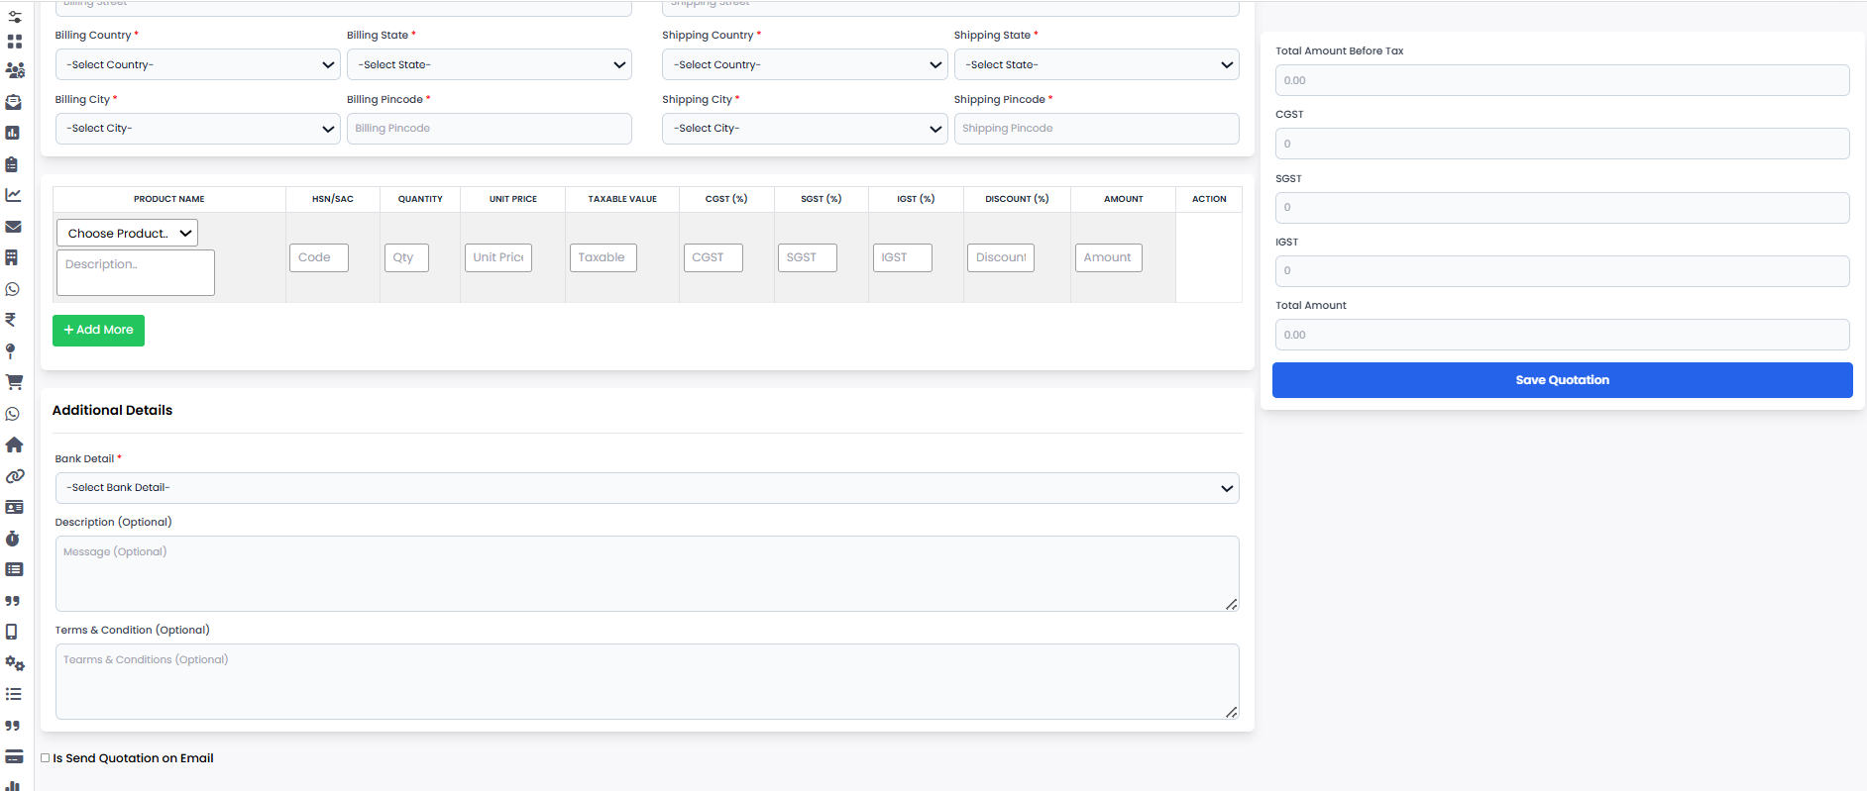Click the envelope mail sidebar icon
This screenshot has height=791, width=1867.
(x=13, y=227)
